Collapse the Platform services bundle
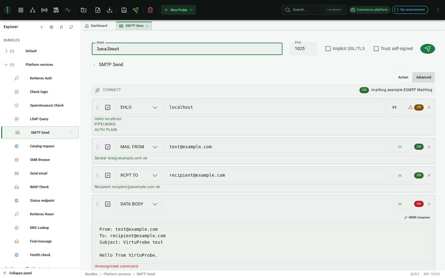This screenshot has height=278, width=445. tap(6, 65)
